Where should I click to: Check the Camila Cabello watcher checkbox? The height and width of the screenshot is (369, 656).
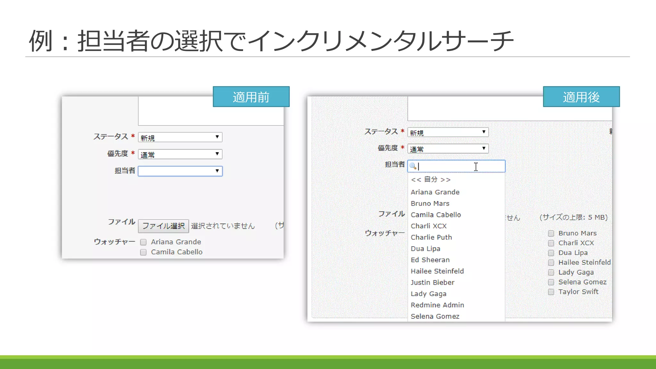click(x=143, y=252)
